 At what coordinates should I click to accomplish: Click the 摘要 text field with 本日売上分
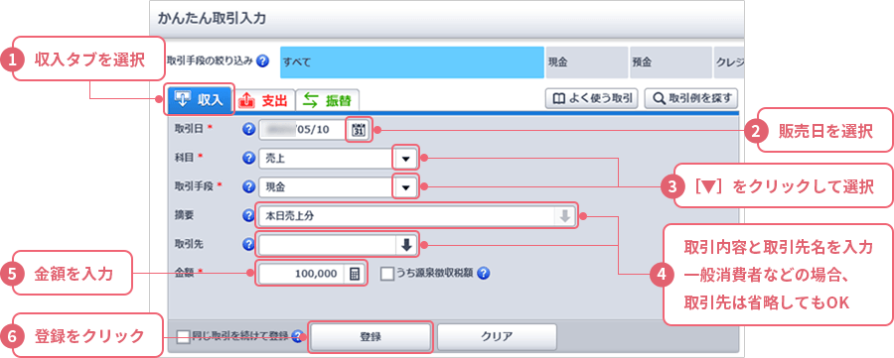click(406, 216)
